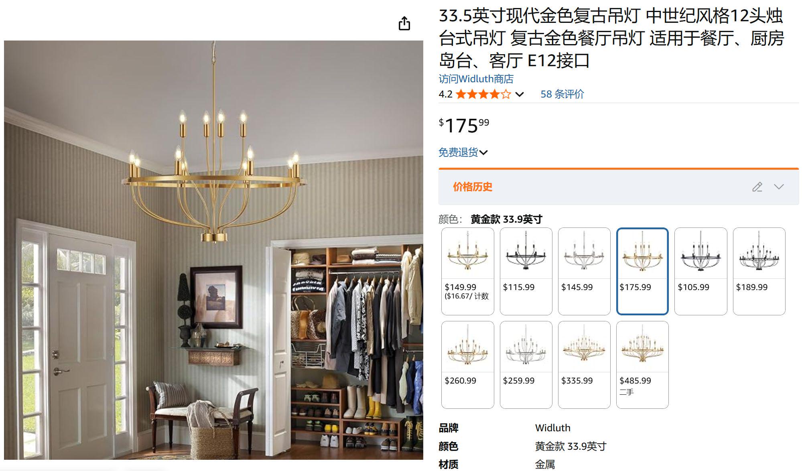
Task: Click the main chandelier product photo
Action: pyautogui.click(x=213, y=250)
